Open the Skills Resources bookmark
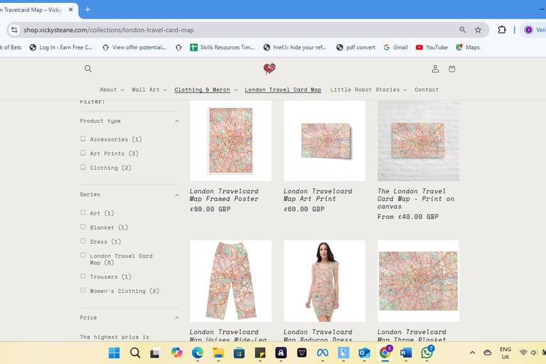Screen dimensions: 546x364 (223, 48)
